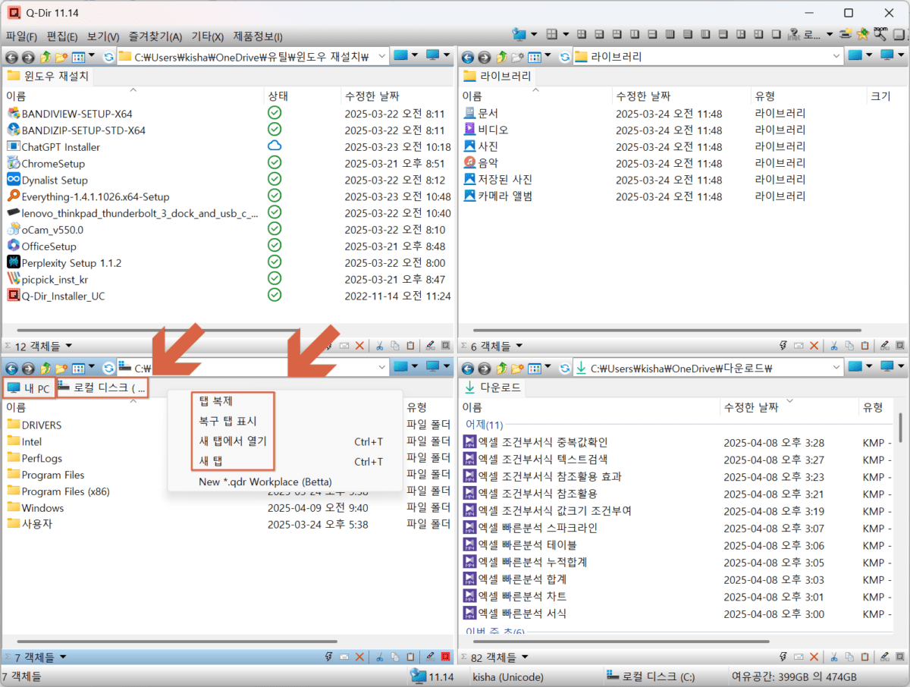Expand the address dropdown in the library pane

(x=836, y=57)
